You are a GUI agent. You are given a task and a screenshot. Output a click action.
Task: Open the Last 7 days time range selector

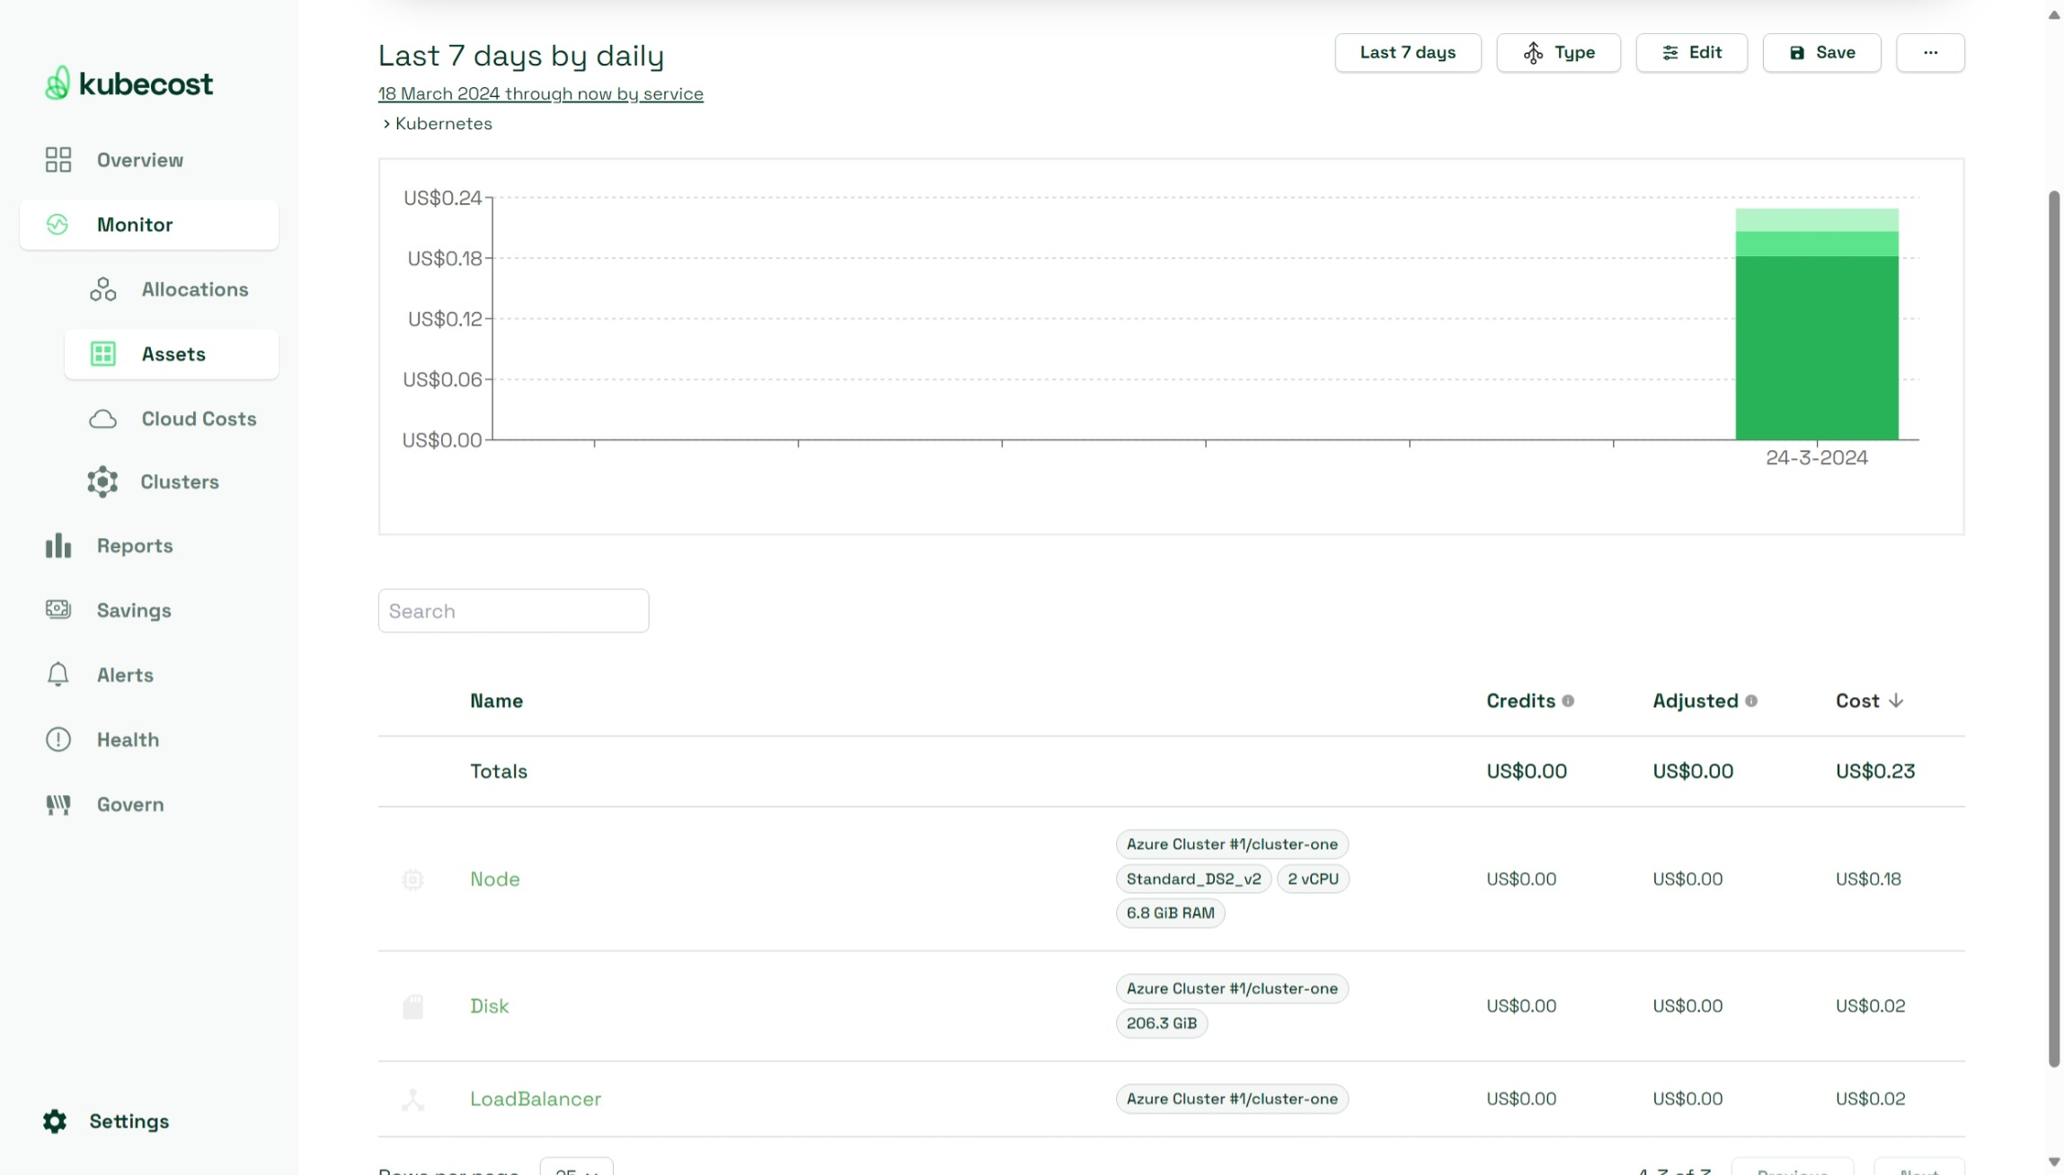tap(1407, 52)
